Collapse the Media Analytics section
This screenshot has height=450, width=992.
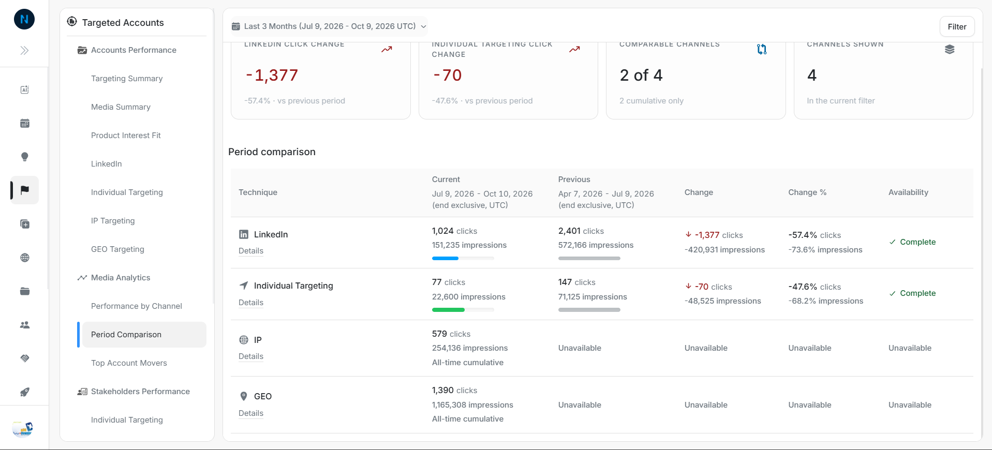pos(121,278)
